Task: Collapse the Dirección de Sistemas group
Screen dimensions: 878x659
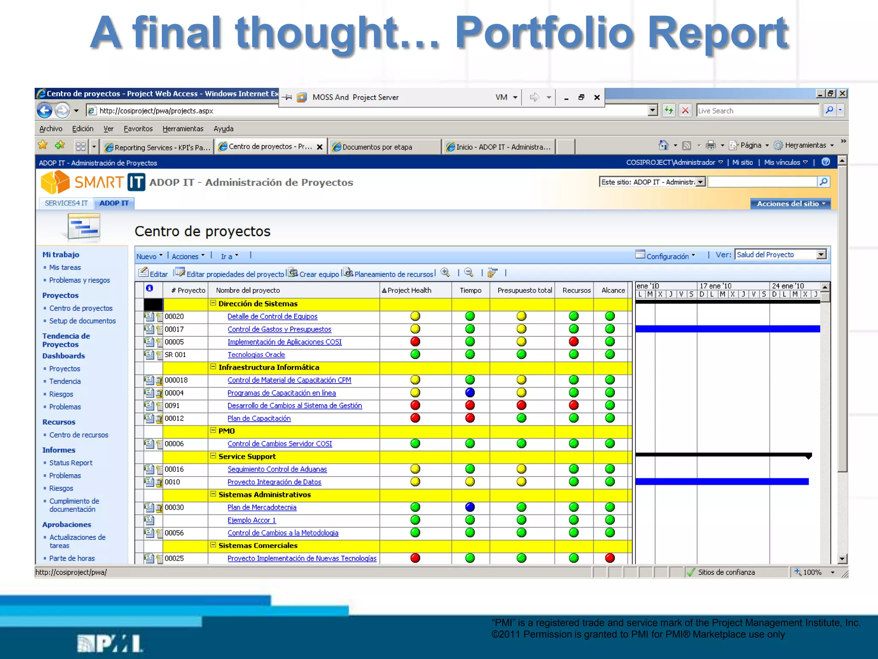Action: click(x=213, y=303)
